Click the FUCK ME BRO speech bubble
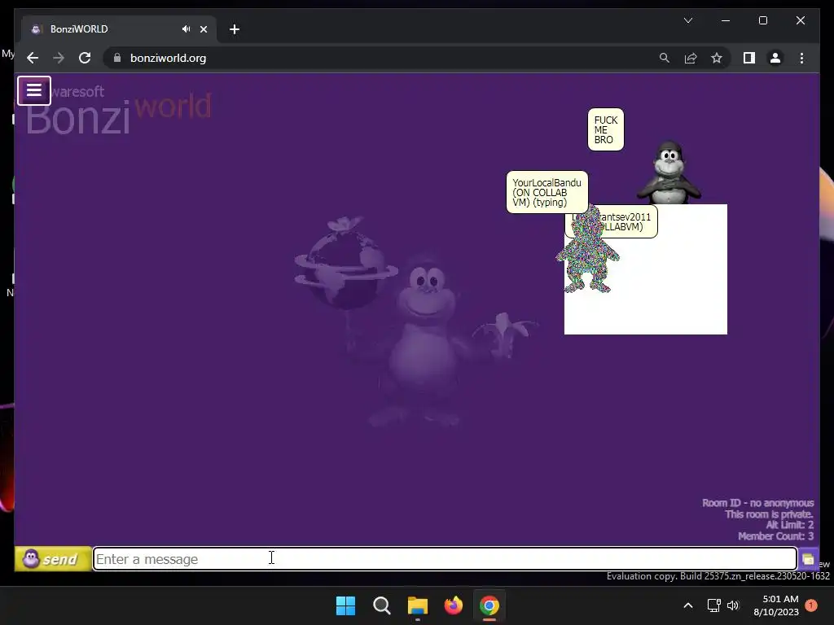This screenshot has width=834, height=625. click(606, 129)
